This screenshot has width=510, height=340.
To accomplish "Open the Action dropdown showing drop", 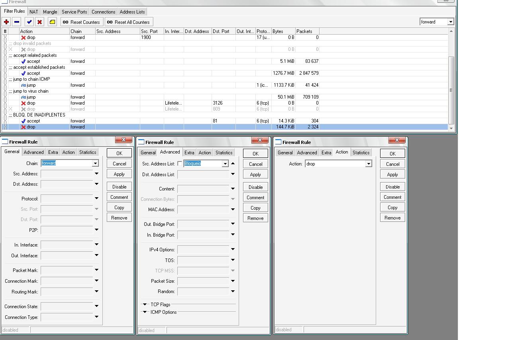I will point(369,163).
